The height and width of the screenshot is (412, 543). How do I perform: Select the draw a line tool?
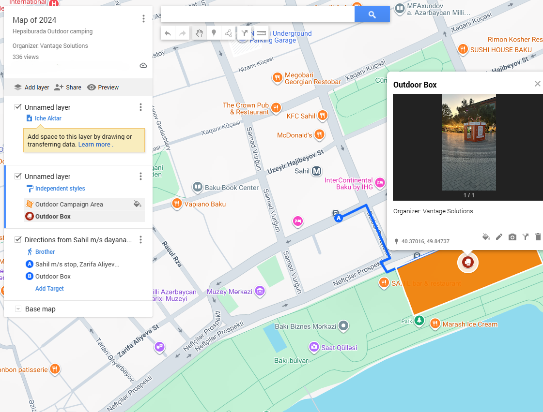point(228,33)
